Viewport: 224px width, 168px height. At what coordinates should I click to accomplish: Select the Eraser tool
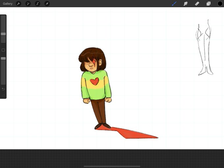[197, 4]
